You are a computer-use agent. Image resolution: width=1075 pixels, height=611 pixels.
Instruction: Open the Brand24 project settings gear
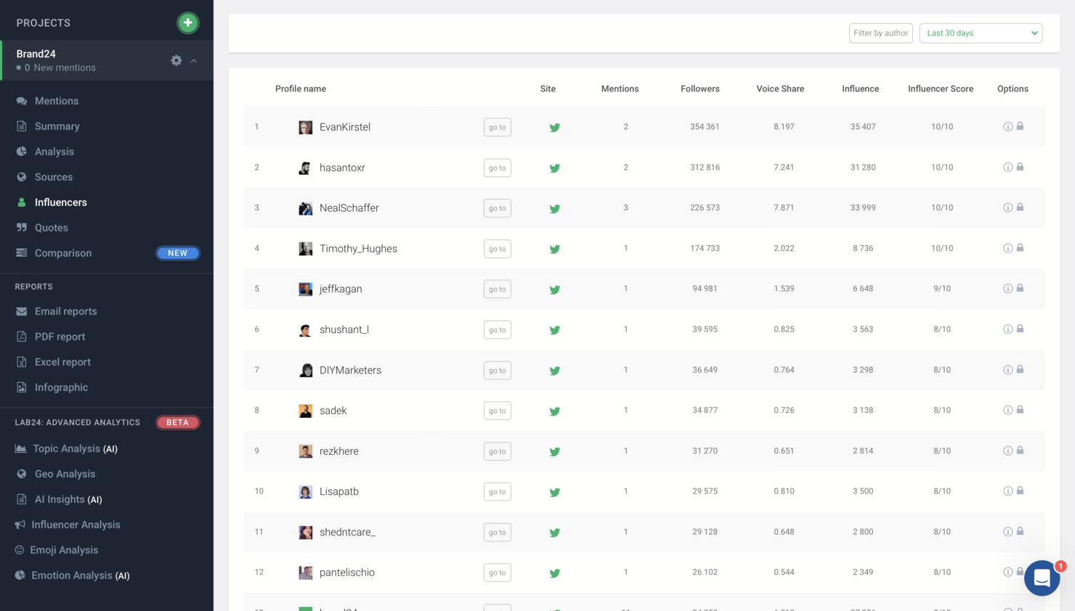(176, 60)
